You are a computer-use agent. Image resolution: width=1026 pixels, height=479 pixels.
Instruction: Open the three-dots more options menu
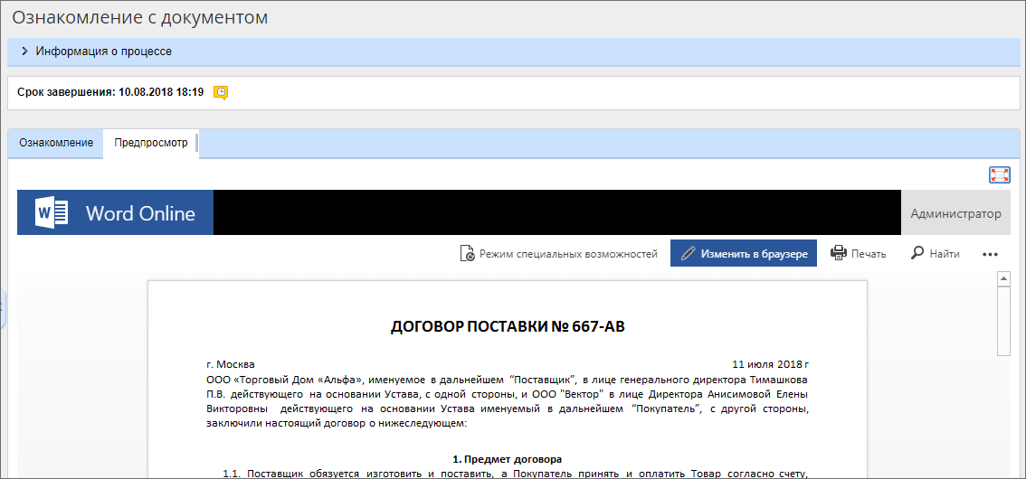990,255
